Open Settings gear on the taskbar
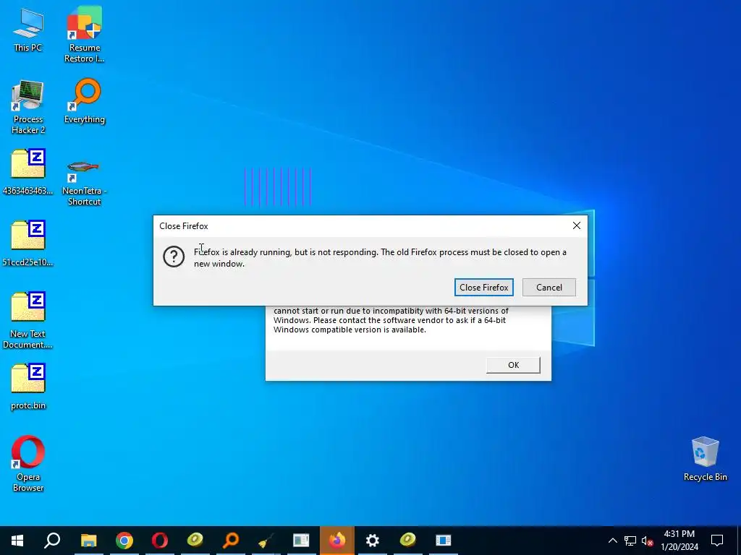The width and height of the screenshot is (741, 555). coord(373,541)
